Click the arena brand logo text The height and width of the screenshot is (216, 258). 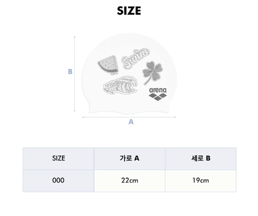coord(158,90)
